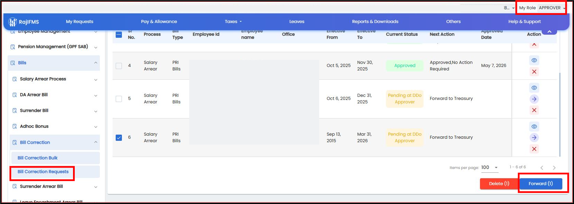Open the Reports & Downloads menu
This screenshot has height=204, width=574.
pyautogui.click(x=375, y=22)
